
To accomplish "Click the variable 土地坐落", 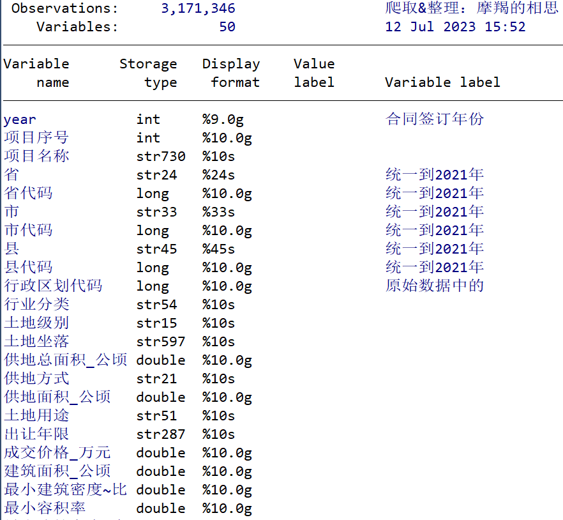I will pos(36,341).
